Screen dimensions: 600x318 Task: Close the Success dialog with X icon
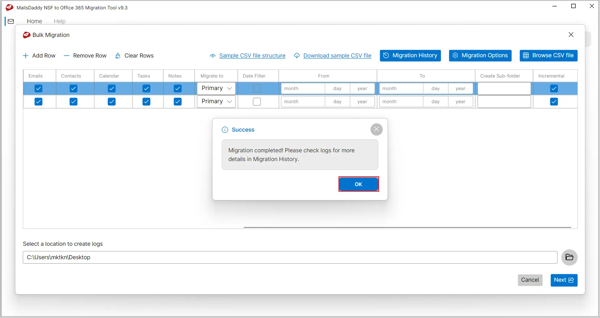376,129
